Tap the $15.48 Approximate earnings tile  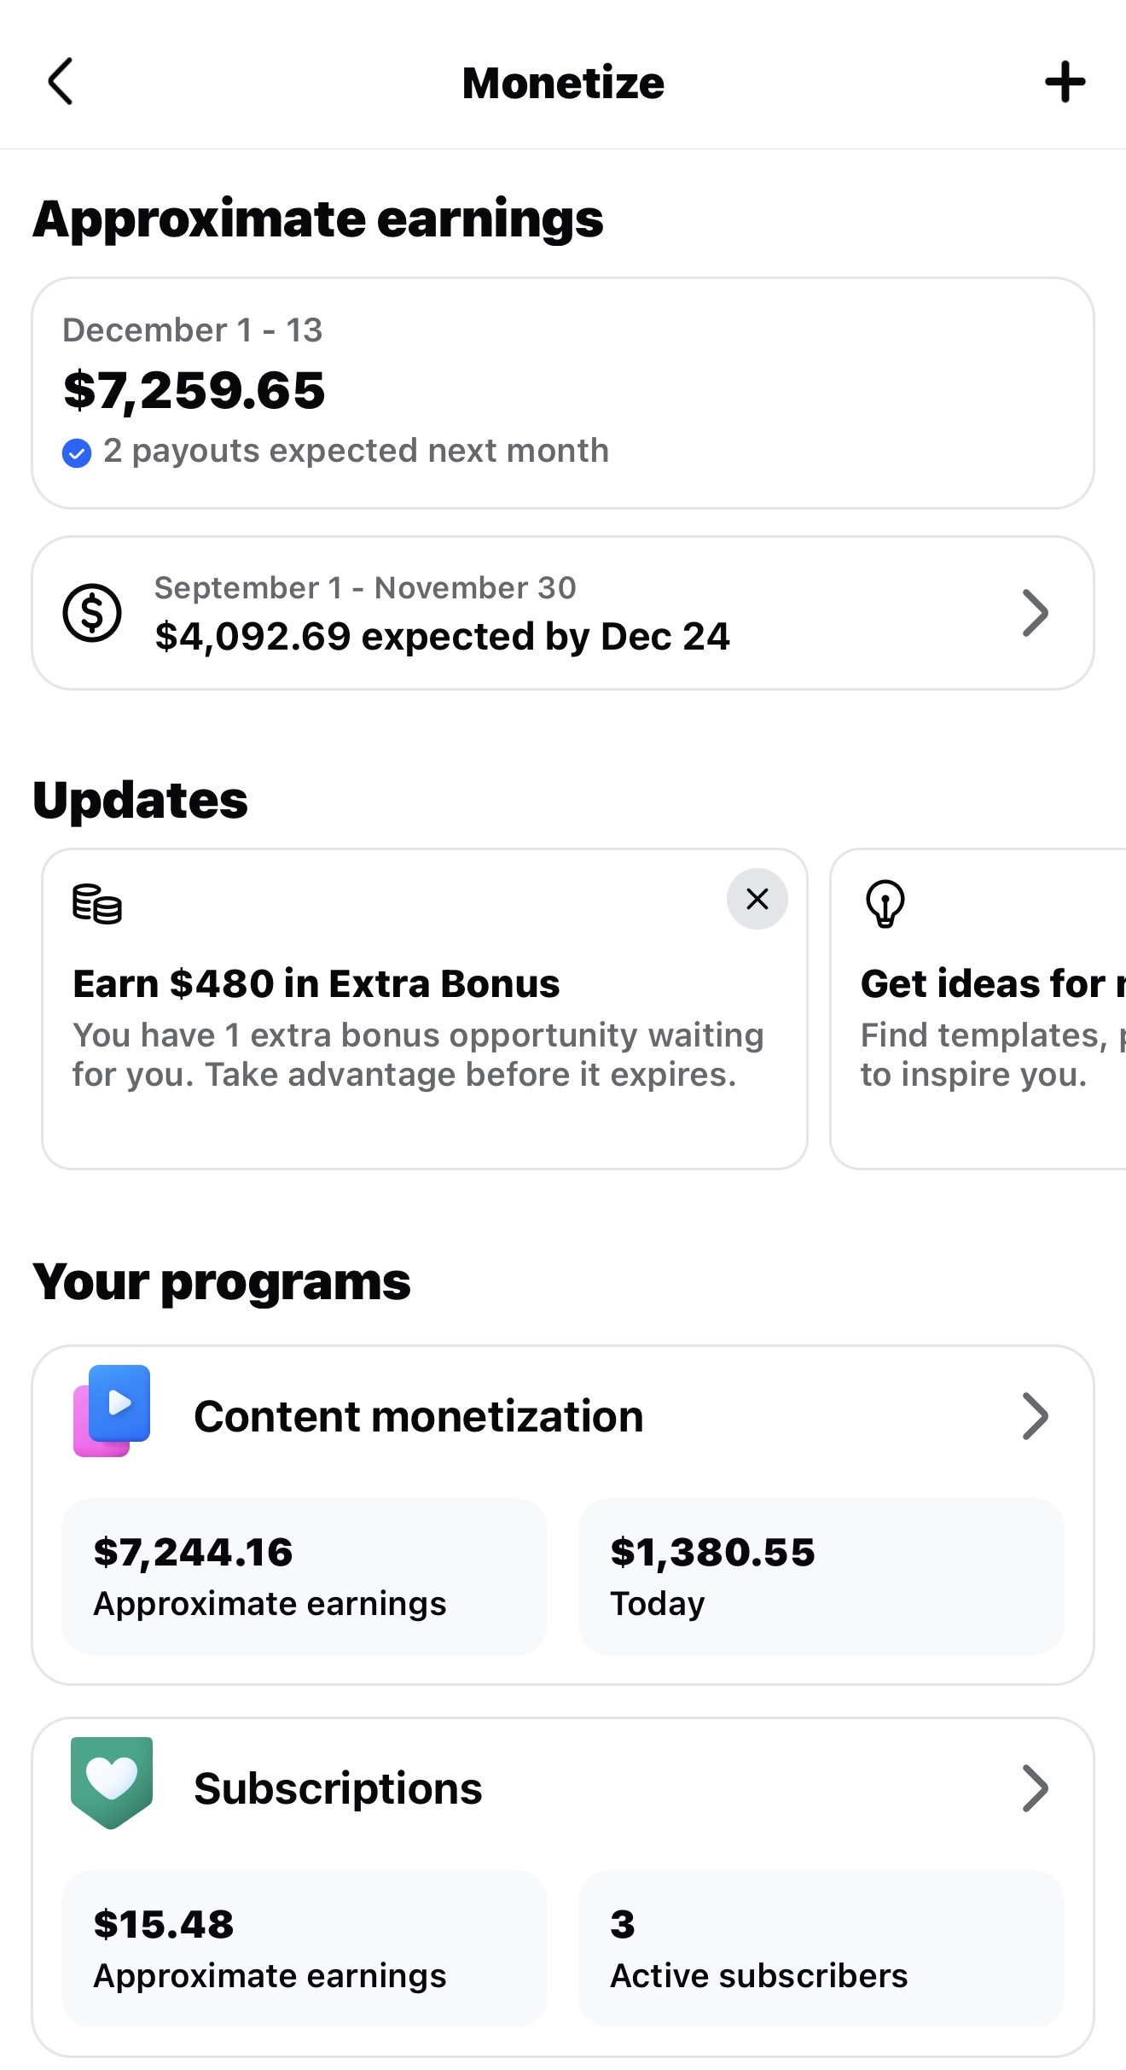[x=304, y=1948]
